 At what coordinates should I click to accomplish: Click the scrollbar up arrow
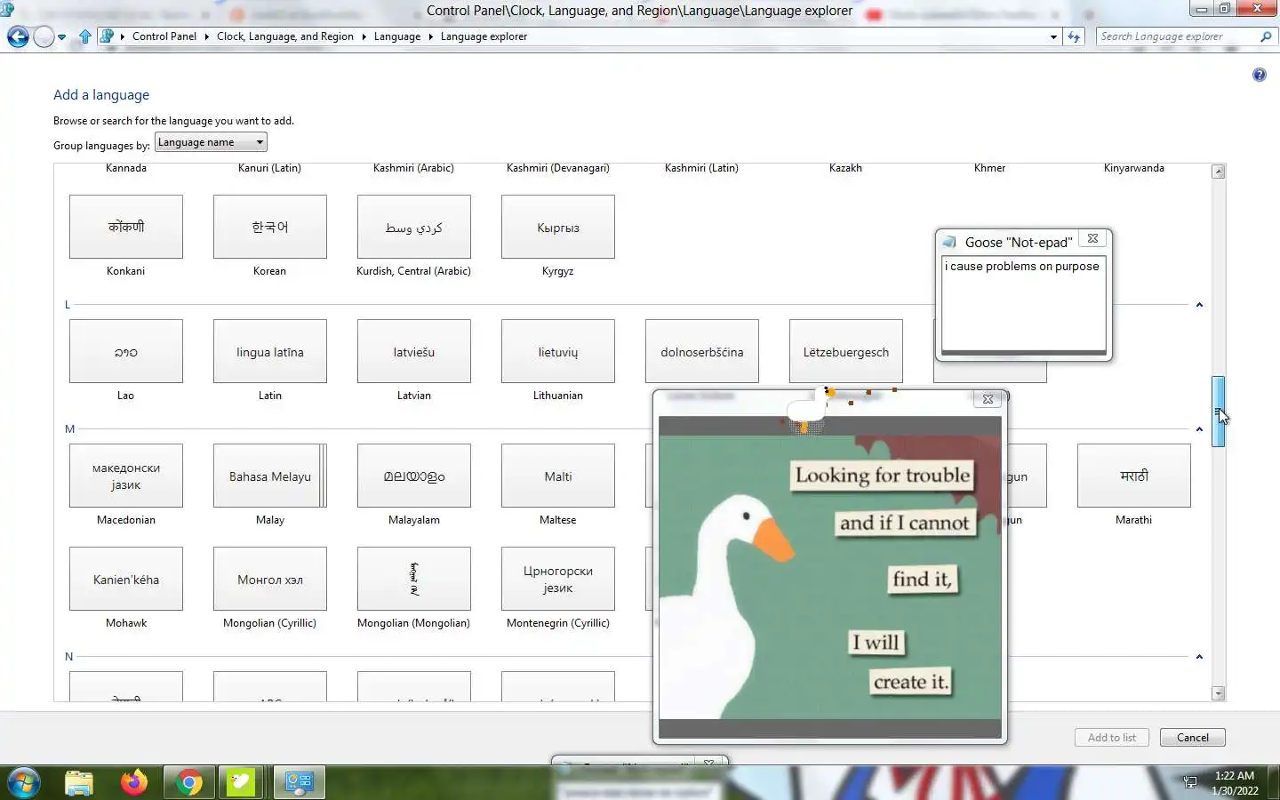pos(1219,172)
